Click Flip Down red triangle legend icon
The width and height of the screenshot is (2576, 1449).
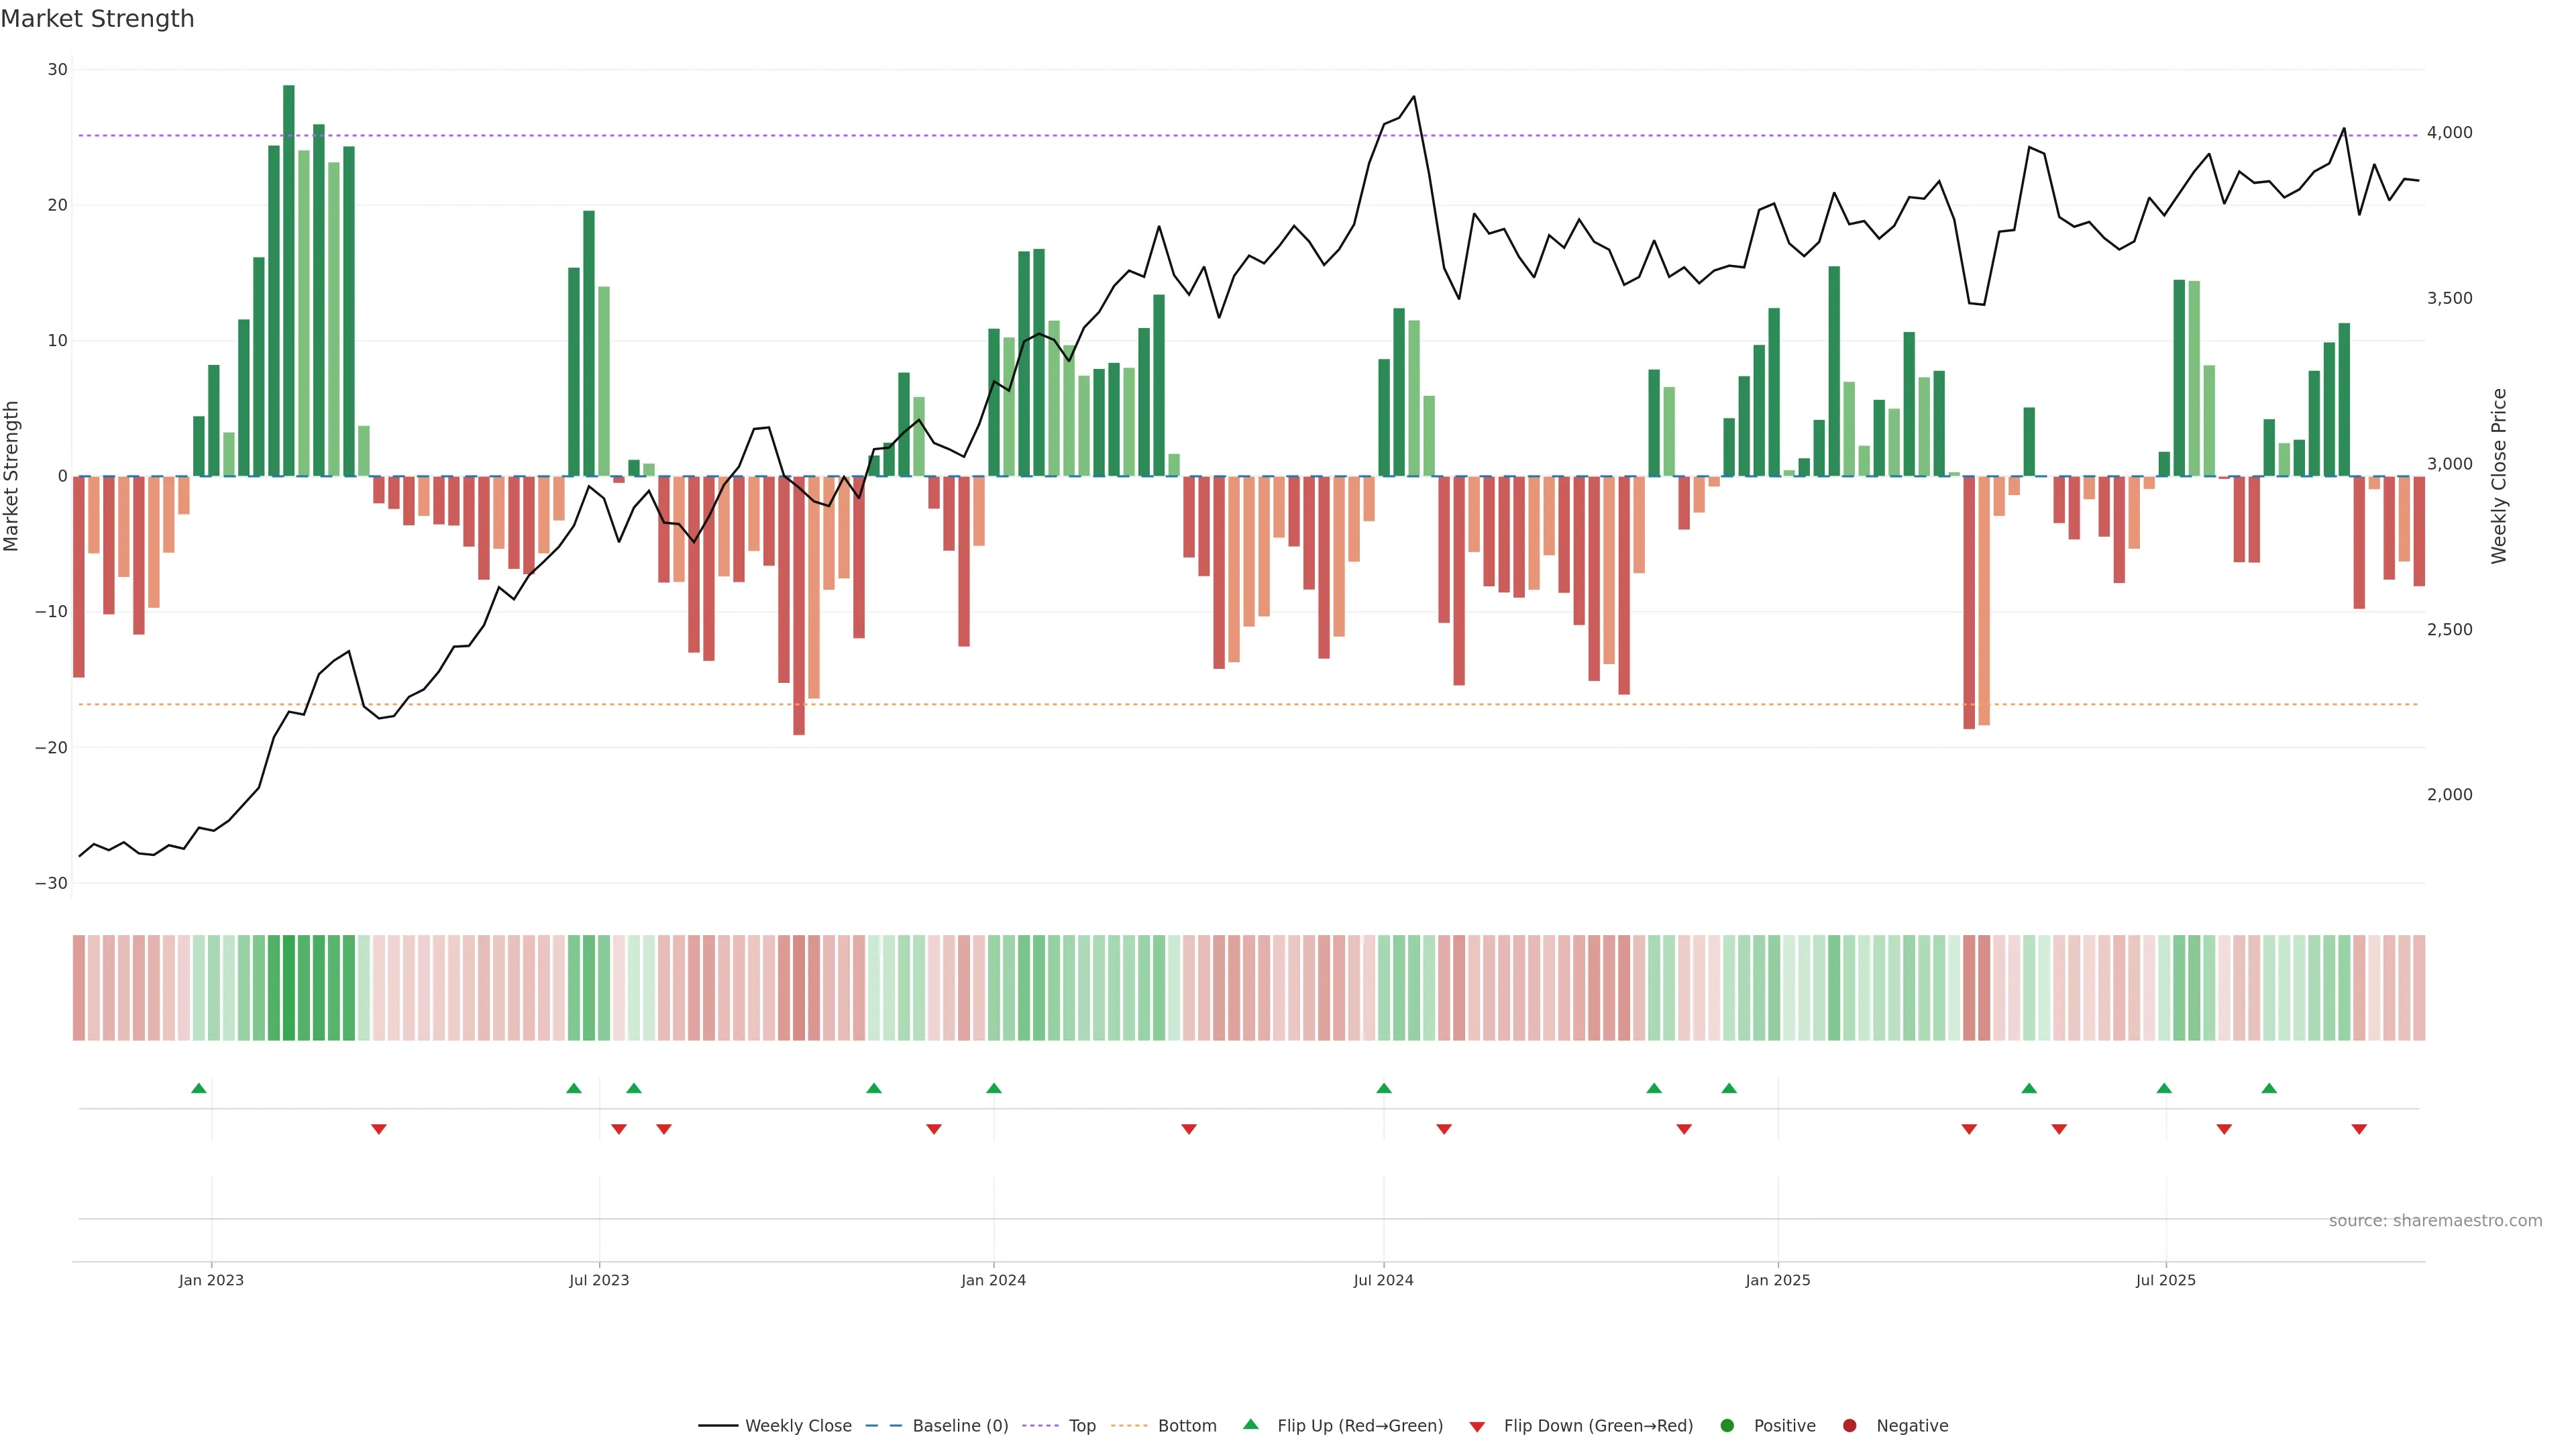pos(1477,1427)
